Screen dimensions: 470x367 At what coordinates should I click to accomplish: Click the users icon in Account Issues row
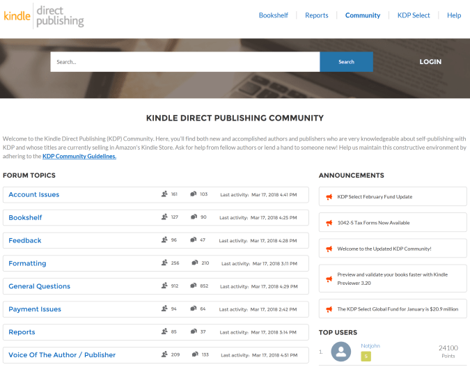coord(164,194)
